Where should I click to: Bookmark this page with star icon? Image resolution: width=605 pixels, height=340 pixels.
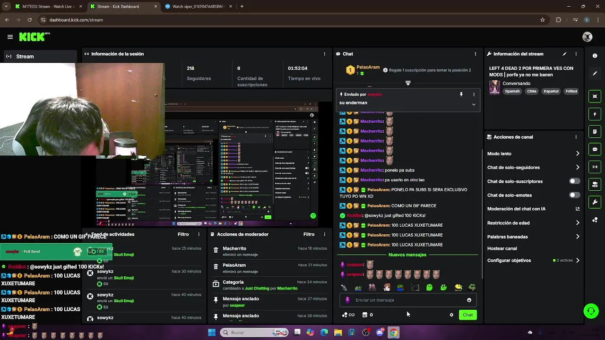[543, 20]
